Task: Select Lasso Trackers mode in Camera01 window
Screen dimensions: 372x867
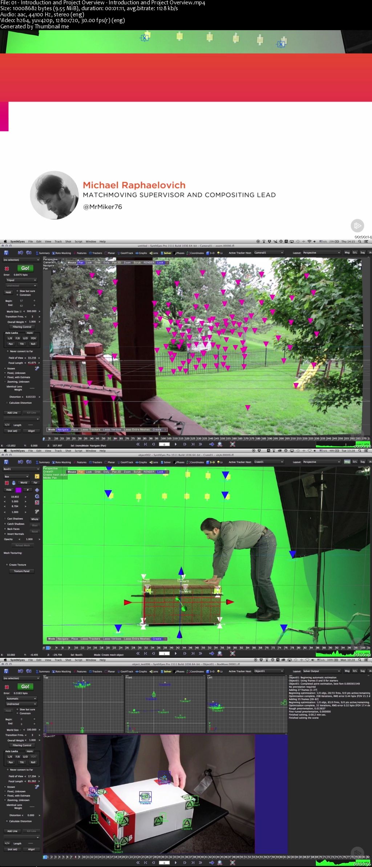Action: coord(90,430)
